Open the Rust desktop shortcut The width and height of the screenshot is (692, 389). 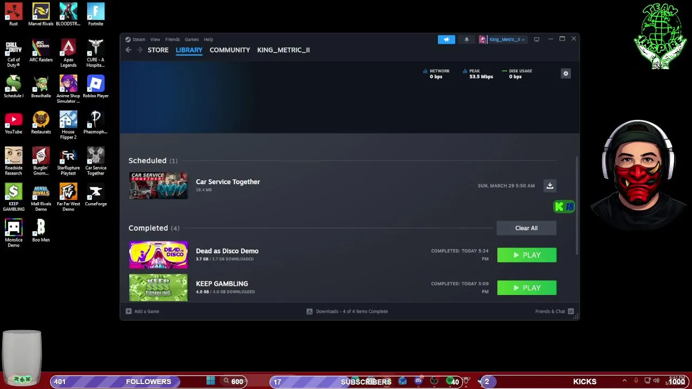pyautogui.click(x=14, y=15)
